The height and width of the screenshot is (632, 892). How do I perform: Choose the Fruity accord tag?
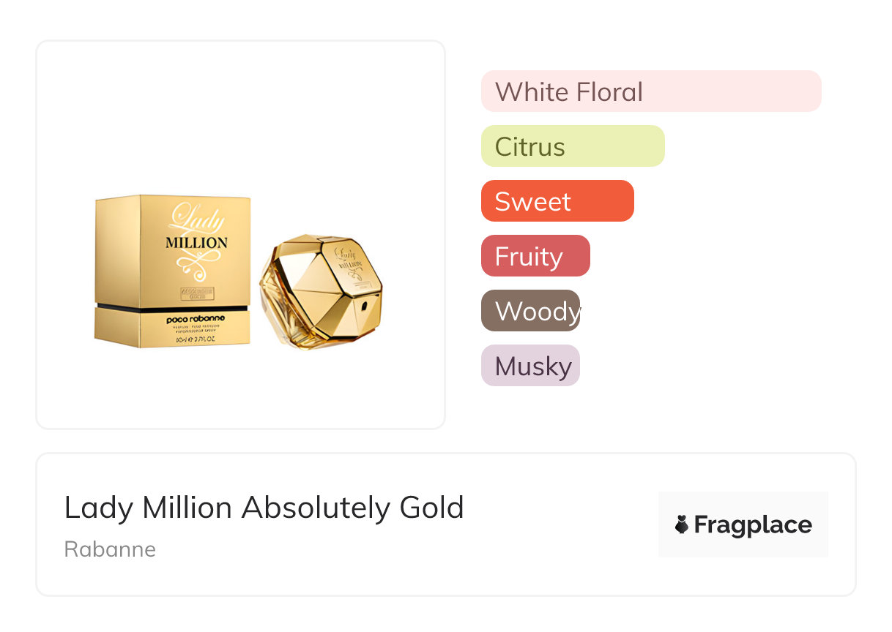pyautogui.click(x=535, y=256)
